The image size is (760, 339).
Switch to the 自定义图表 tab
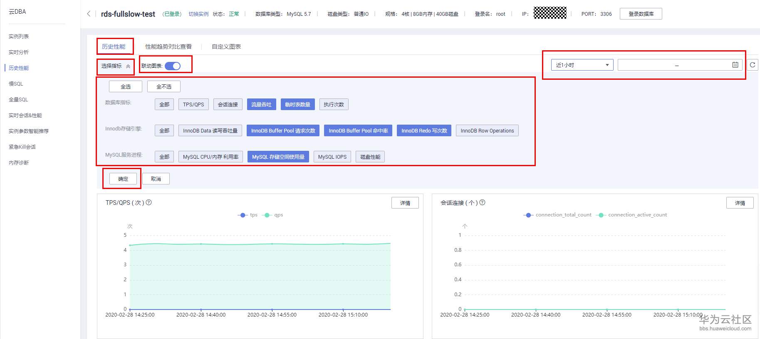tap(226, 47)
